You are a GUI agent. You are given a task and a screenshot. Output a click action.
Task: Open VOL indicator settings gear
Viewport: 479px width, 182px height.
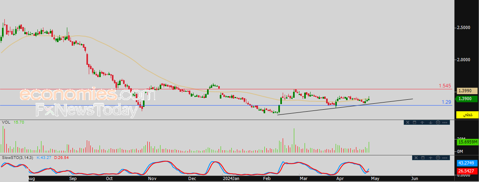coord(438,122)
